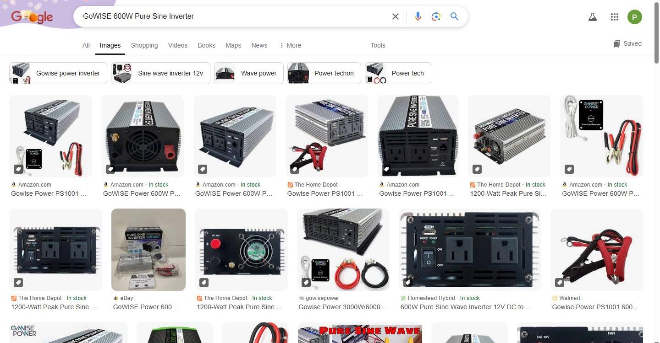The image size is (660, 343).
Task: Open Google Lens image search
Action: pos(436,16)
